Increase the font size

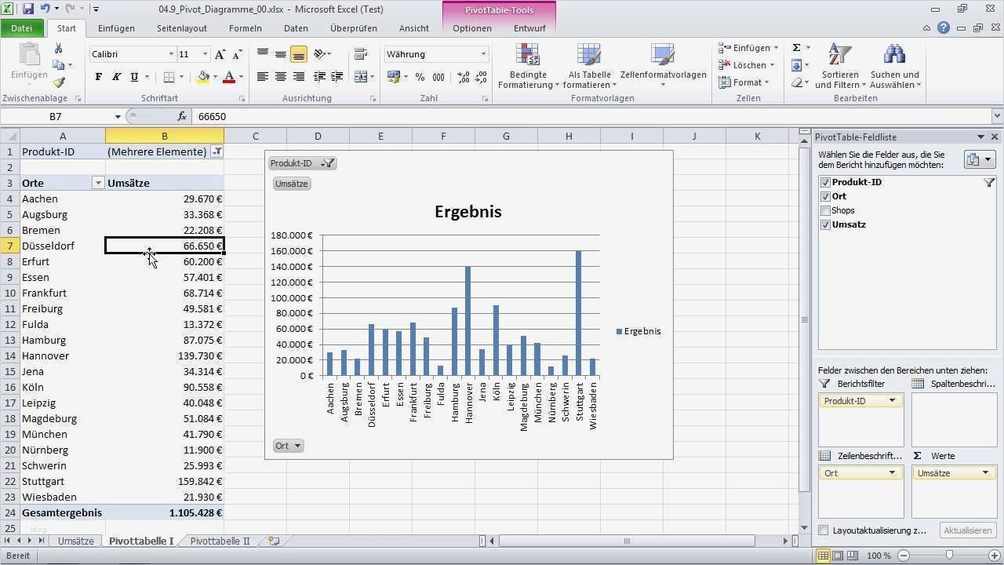point(220,54)
